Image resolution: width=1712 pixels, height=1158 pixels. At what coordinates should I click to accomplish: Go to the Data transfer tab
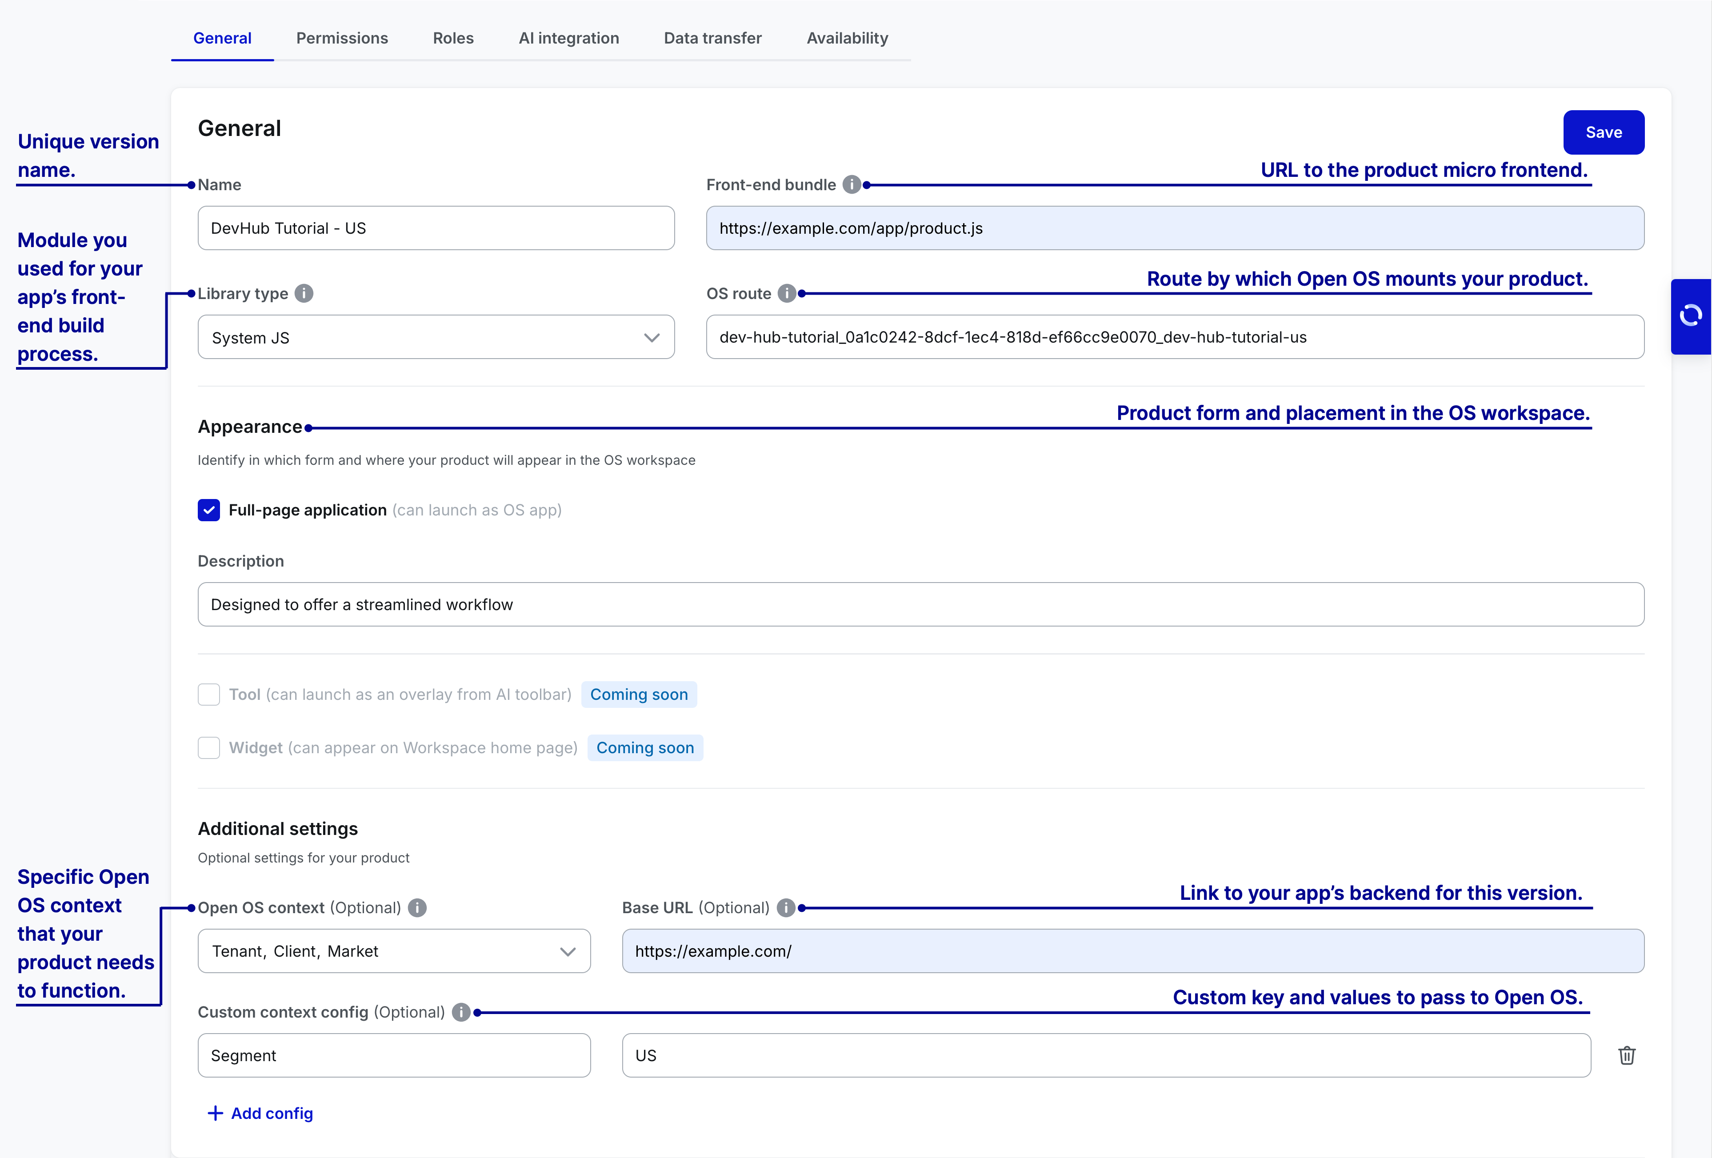(x=712, y=38)
